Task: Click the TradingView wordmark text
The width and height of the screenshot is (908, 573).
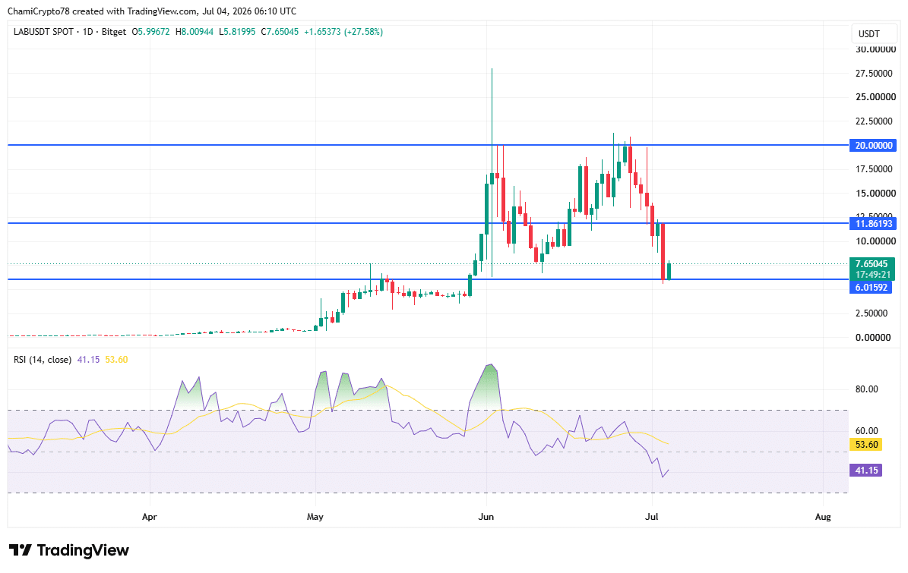Action: click(83, 550)
